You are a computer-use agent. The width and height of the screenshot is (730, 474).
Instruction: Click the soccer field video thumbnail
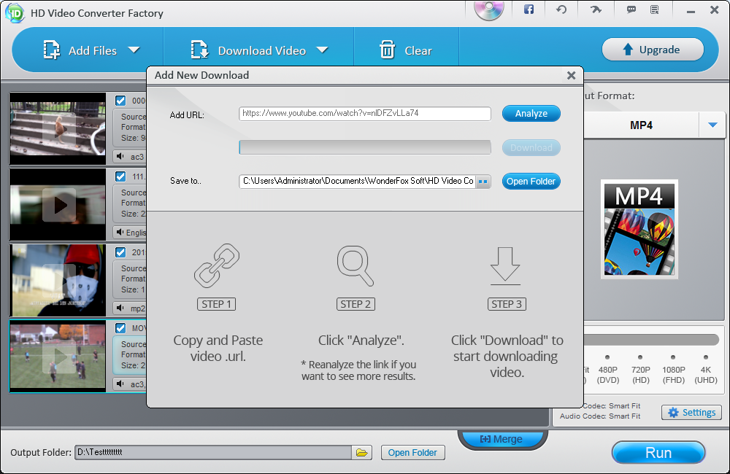(58, 357)
